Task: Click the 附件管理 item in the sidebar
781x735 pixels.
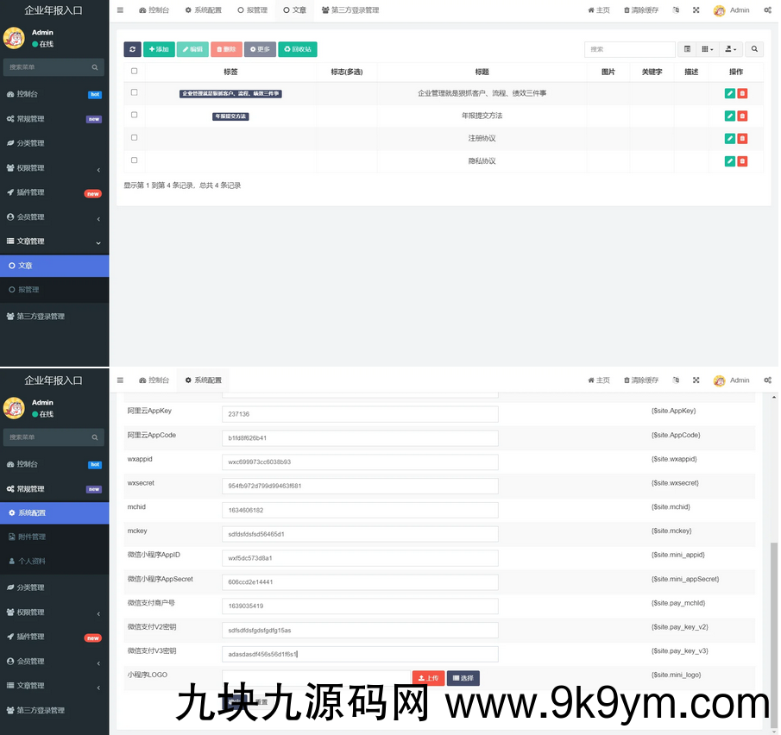Action: coord(32,537)
